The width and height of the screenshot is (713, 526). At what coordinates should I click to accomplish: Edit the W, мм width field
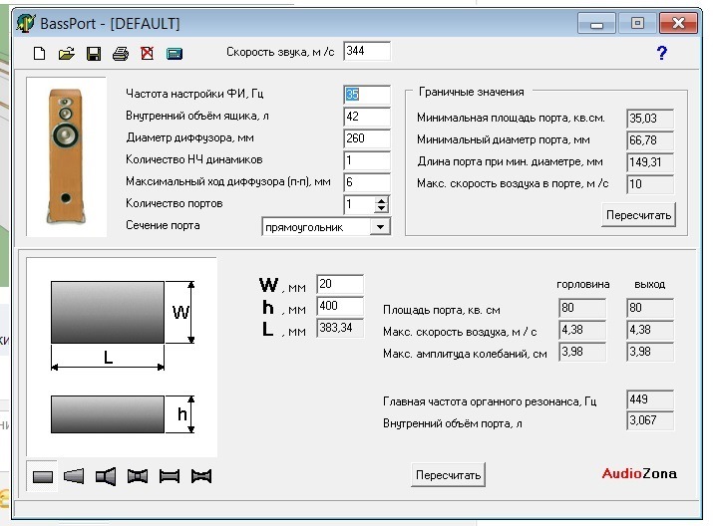click(x=340, y=284)
